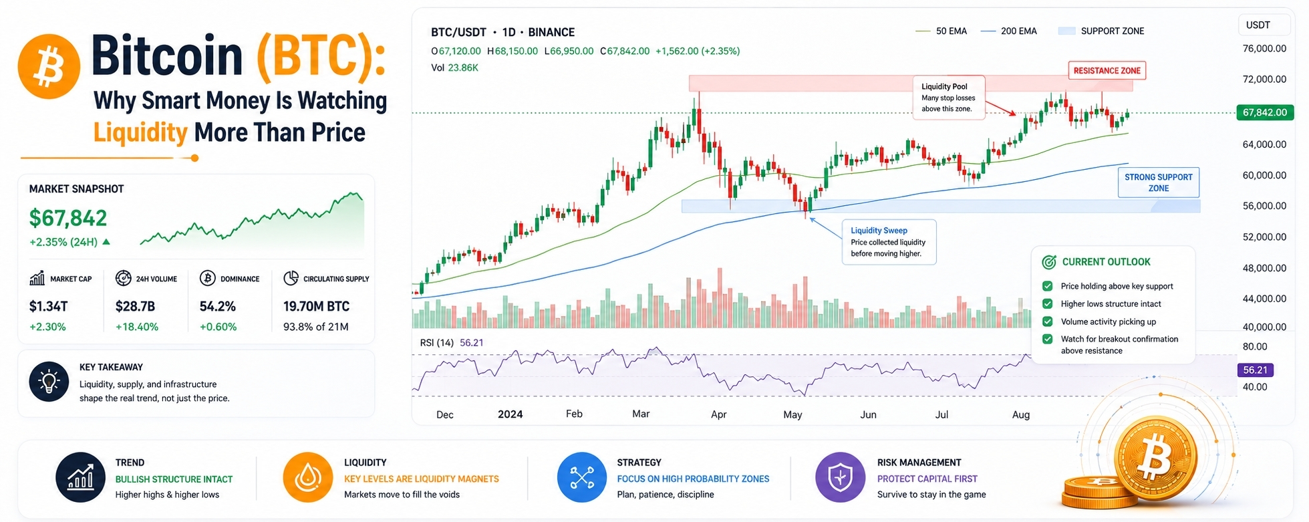Viewport: 1309px width, 522px height.
Task: Click the green up arrow beside +2.35% (24H)
Action: [x=106, y=242]
